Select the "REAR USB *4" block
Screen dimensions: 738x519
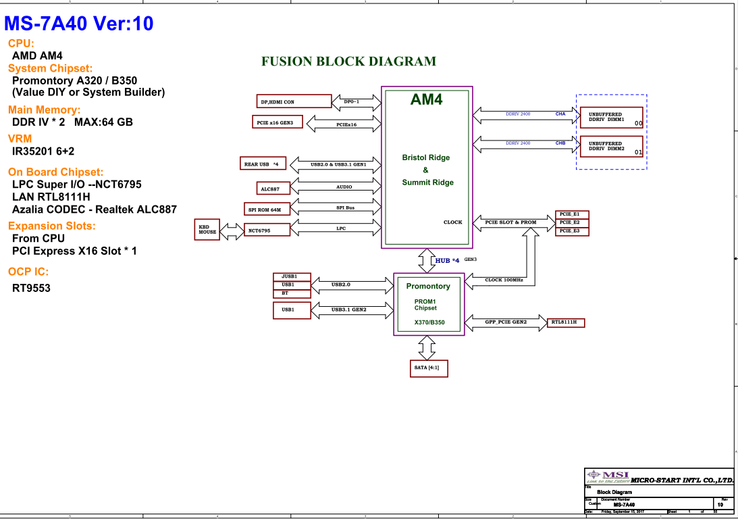pyautogui.click(x=263, y=164)
